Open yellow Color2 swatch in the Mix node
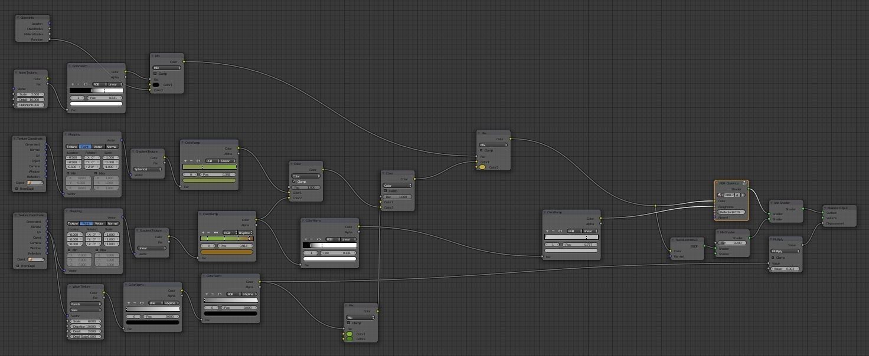Screen dimensions: 869x356 (x=482, y=167)
